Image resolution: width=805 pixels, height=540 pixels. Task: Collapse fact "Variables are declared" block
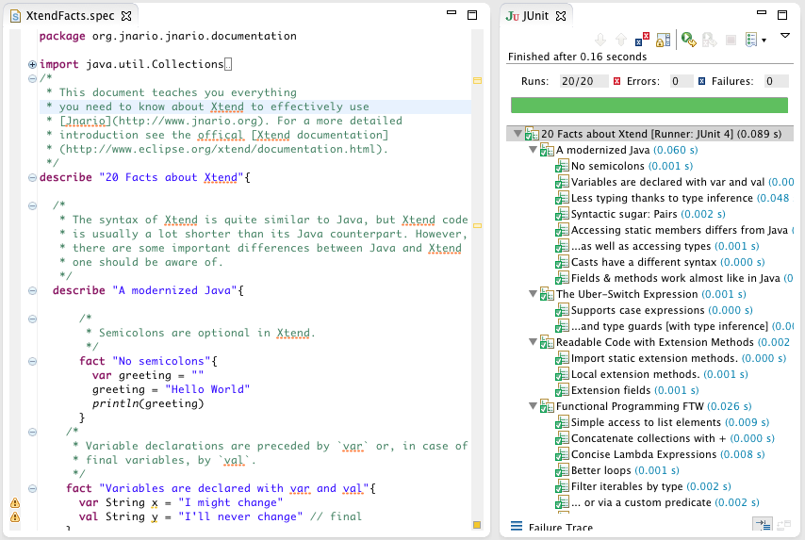click(32, 489)
